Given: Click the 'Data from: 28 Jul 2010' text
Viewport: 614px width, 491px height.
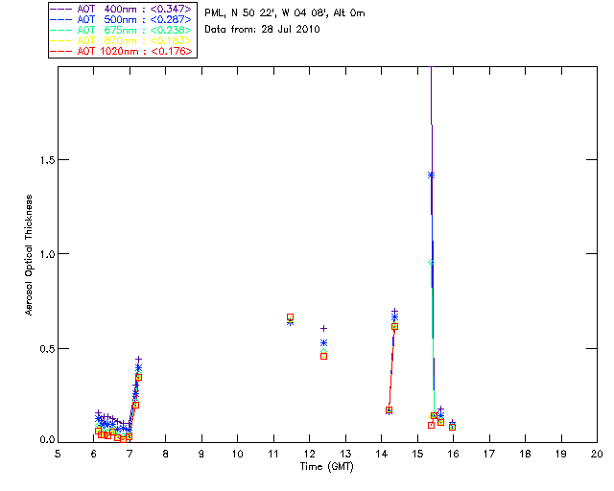Looking at the screenshot, I should coord(262,29).
